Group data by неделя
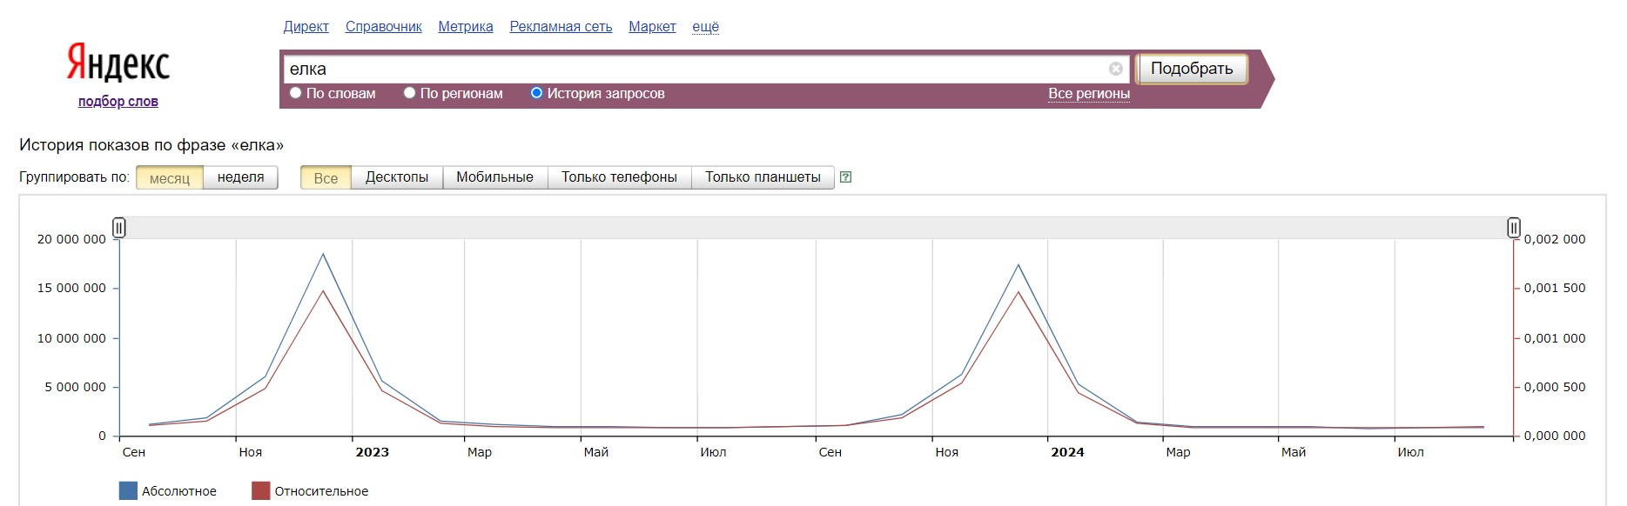The width and height of the screenshot is (1627, 506). [x=240, y=177]
